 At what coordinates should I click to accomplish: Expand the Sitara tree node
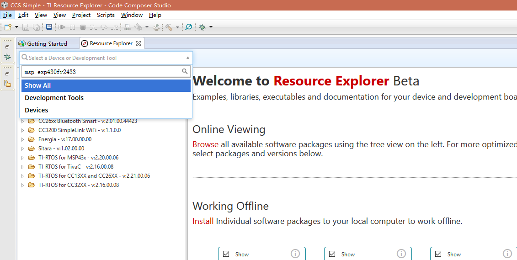pyautogui.click(x=22, y=149)
